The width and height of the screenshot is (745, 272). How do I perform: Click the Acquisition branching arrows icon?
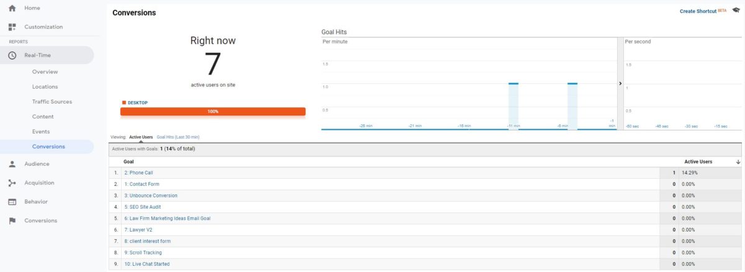tap(12, 183)
